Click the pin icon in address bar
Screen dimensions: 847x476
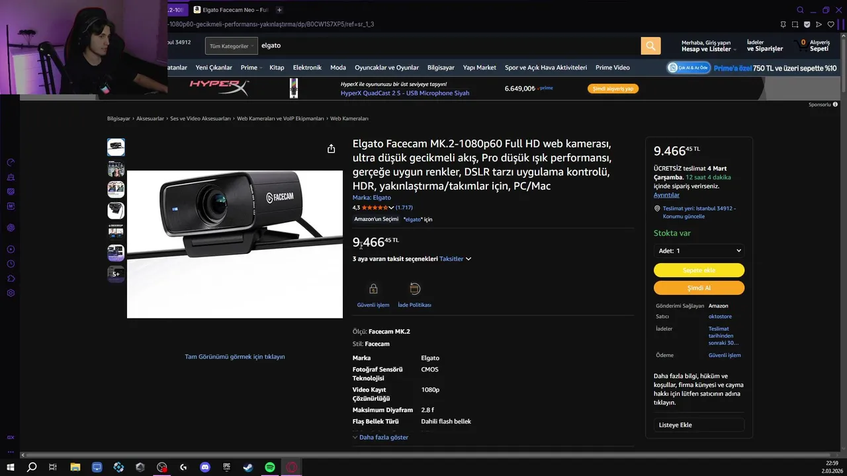tap(783, 24)
